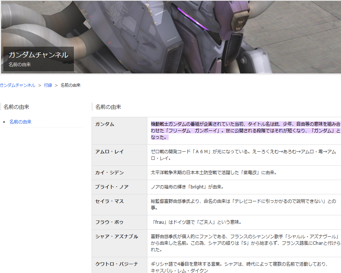Screen dimensions: 341x273
Task: Click the sidebar heading 名前の由来
Action: pyautogui.click(x=16, y=107)
